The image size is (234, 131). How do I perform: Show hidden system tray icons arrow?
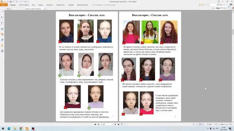pos(208,128)
